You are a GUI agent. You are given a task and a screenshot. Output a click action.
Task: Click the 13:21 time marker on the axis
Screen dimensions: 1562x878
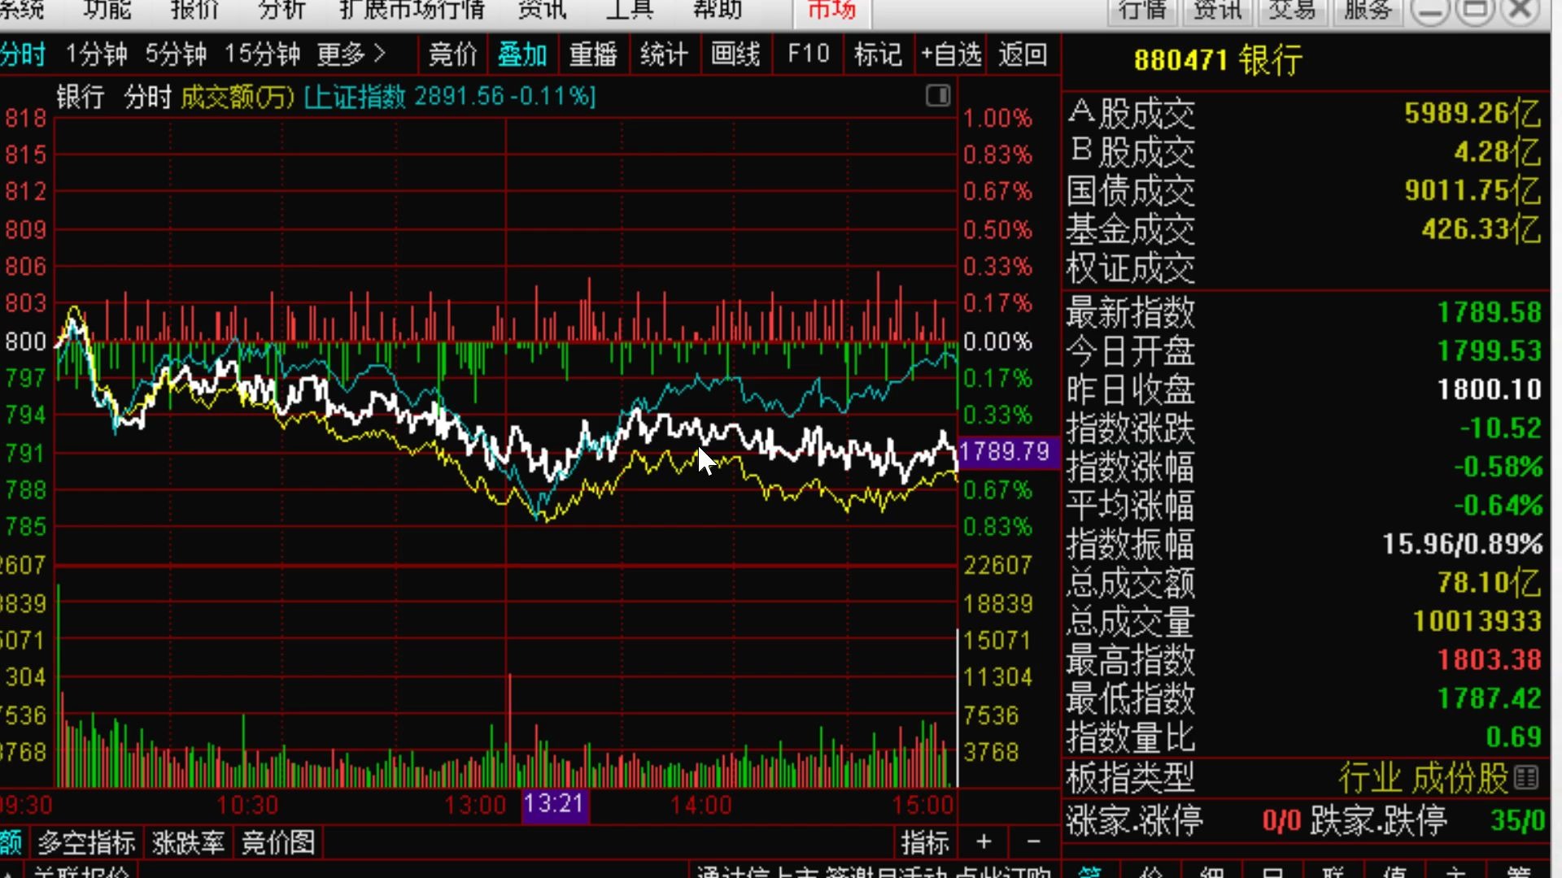555,804
